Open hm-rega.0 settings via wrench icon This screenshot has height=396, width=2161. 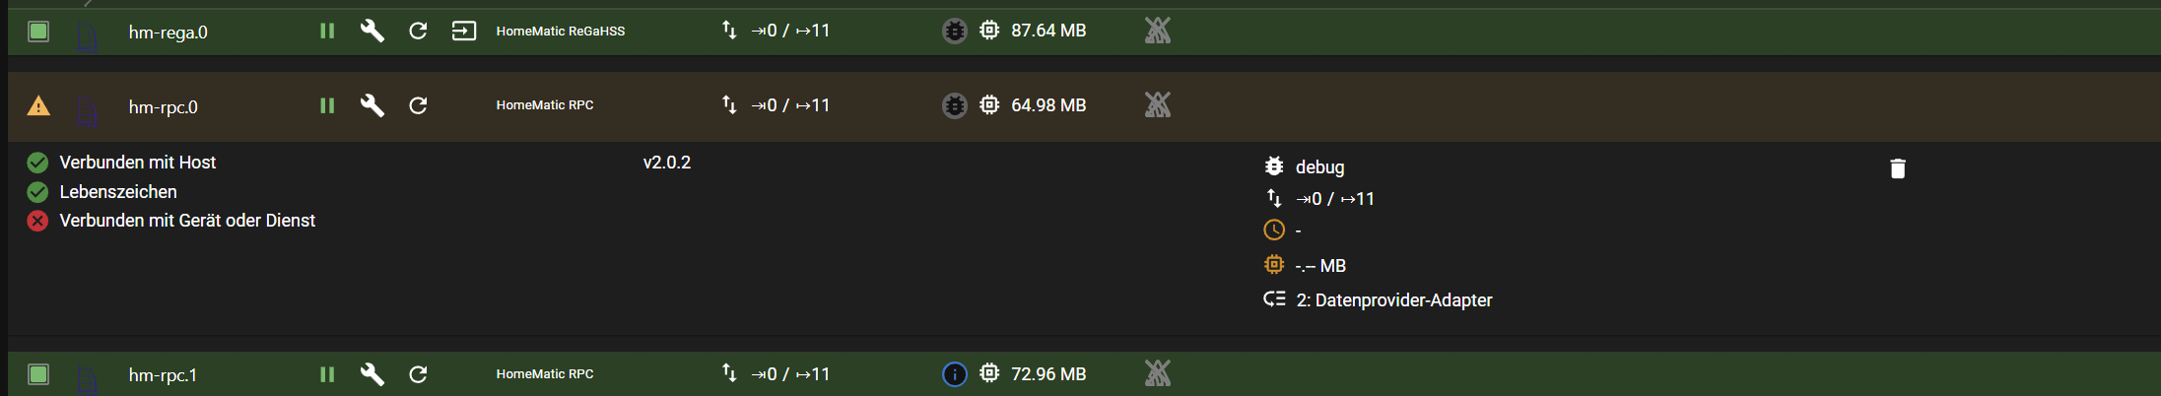[371, 32]
